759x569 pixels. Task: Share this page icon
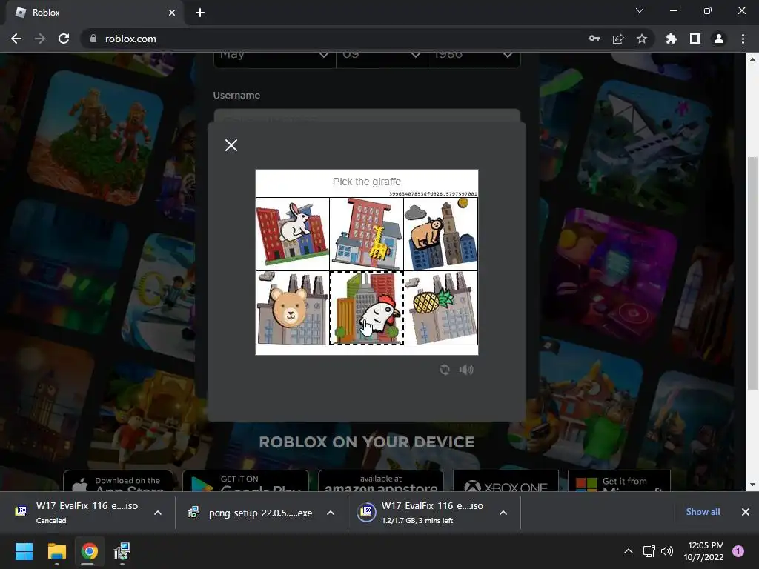click(618, 39)
